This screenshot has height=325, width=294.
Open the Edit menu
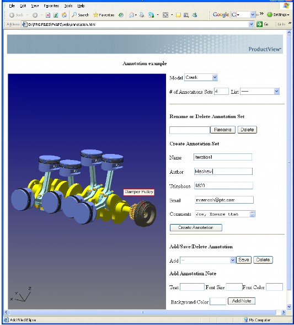(x=23, y=6)
